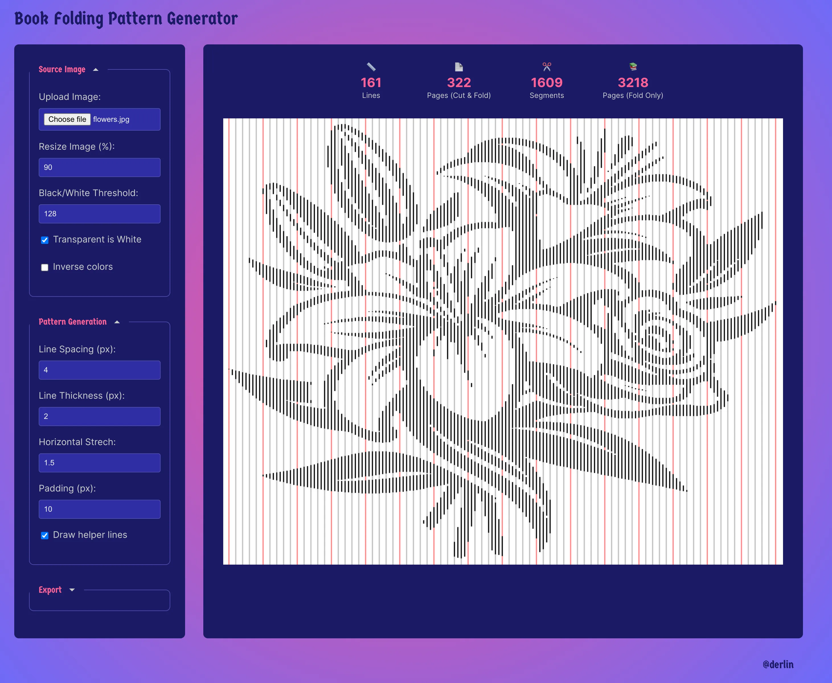Enable the Inverse colors option
The width and height of the screenshot is (832, 683).
45,267
